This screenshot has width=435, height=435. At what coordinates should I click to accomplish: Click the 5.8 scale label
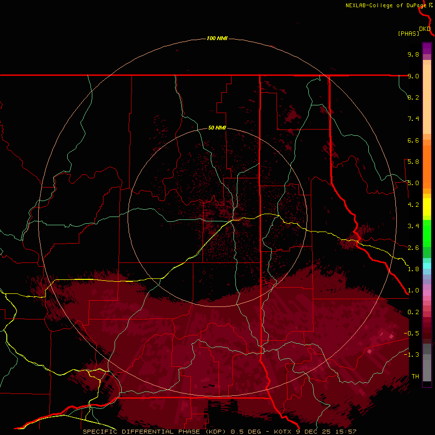point(413,162)
